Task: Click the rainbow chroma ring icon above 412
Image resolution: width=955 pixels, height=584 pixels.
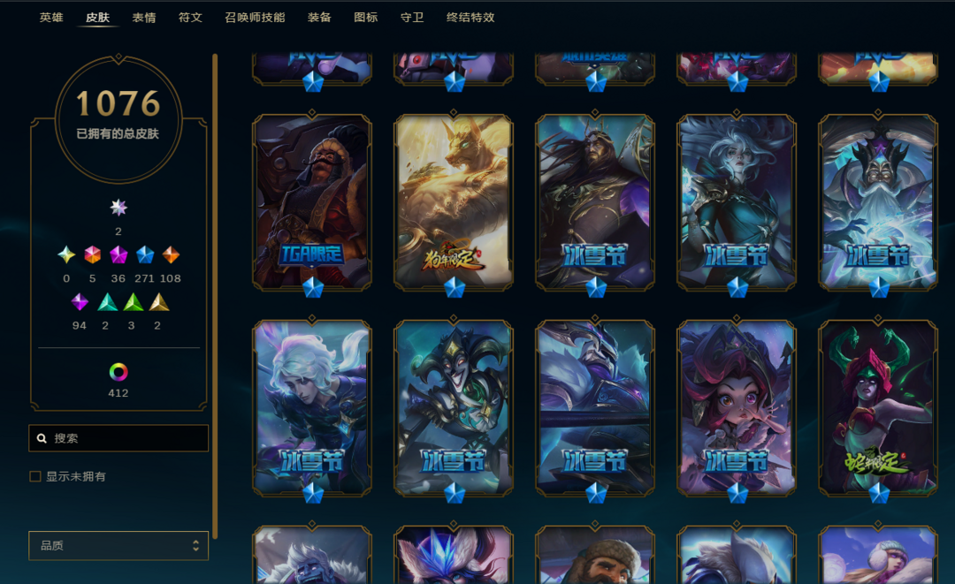Action: [118, 372]
